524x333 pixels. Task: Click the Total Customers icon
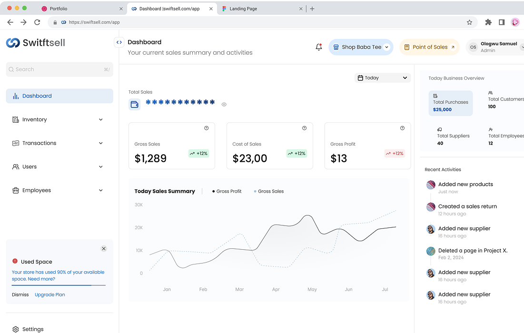tap(491, 93)
